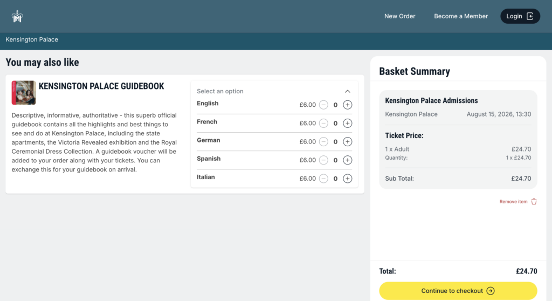
Task: Click the German language option label
Action: 209,140
